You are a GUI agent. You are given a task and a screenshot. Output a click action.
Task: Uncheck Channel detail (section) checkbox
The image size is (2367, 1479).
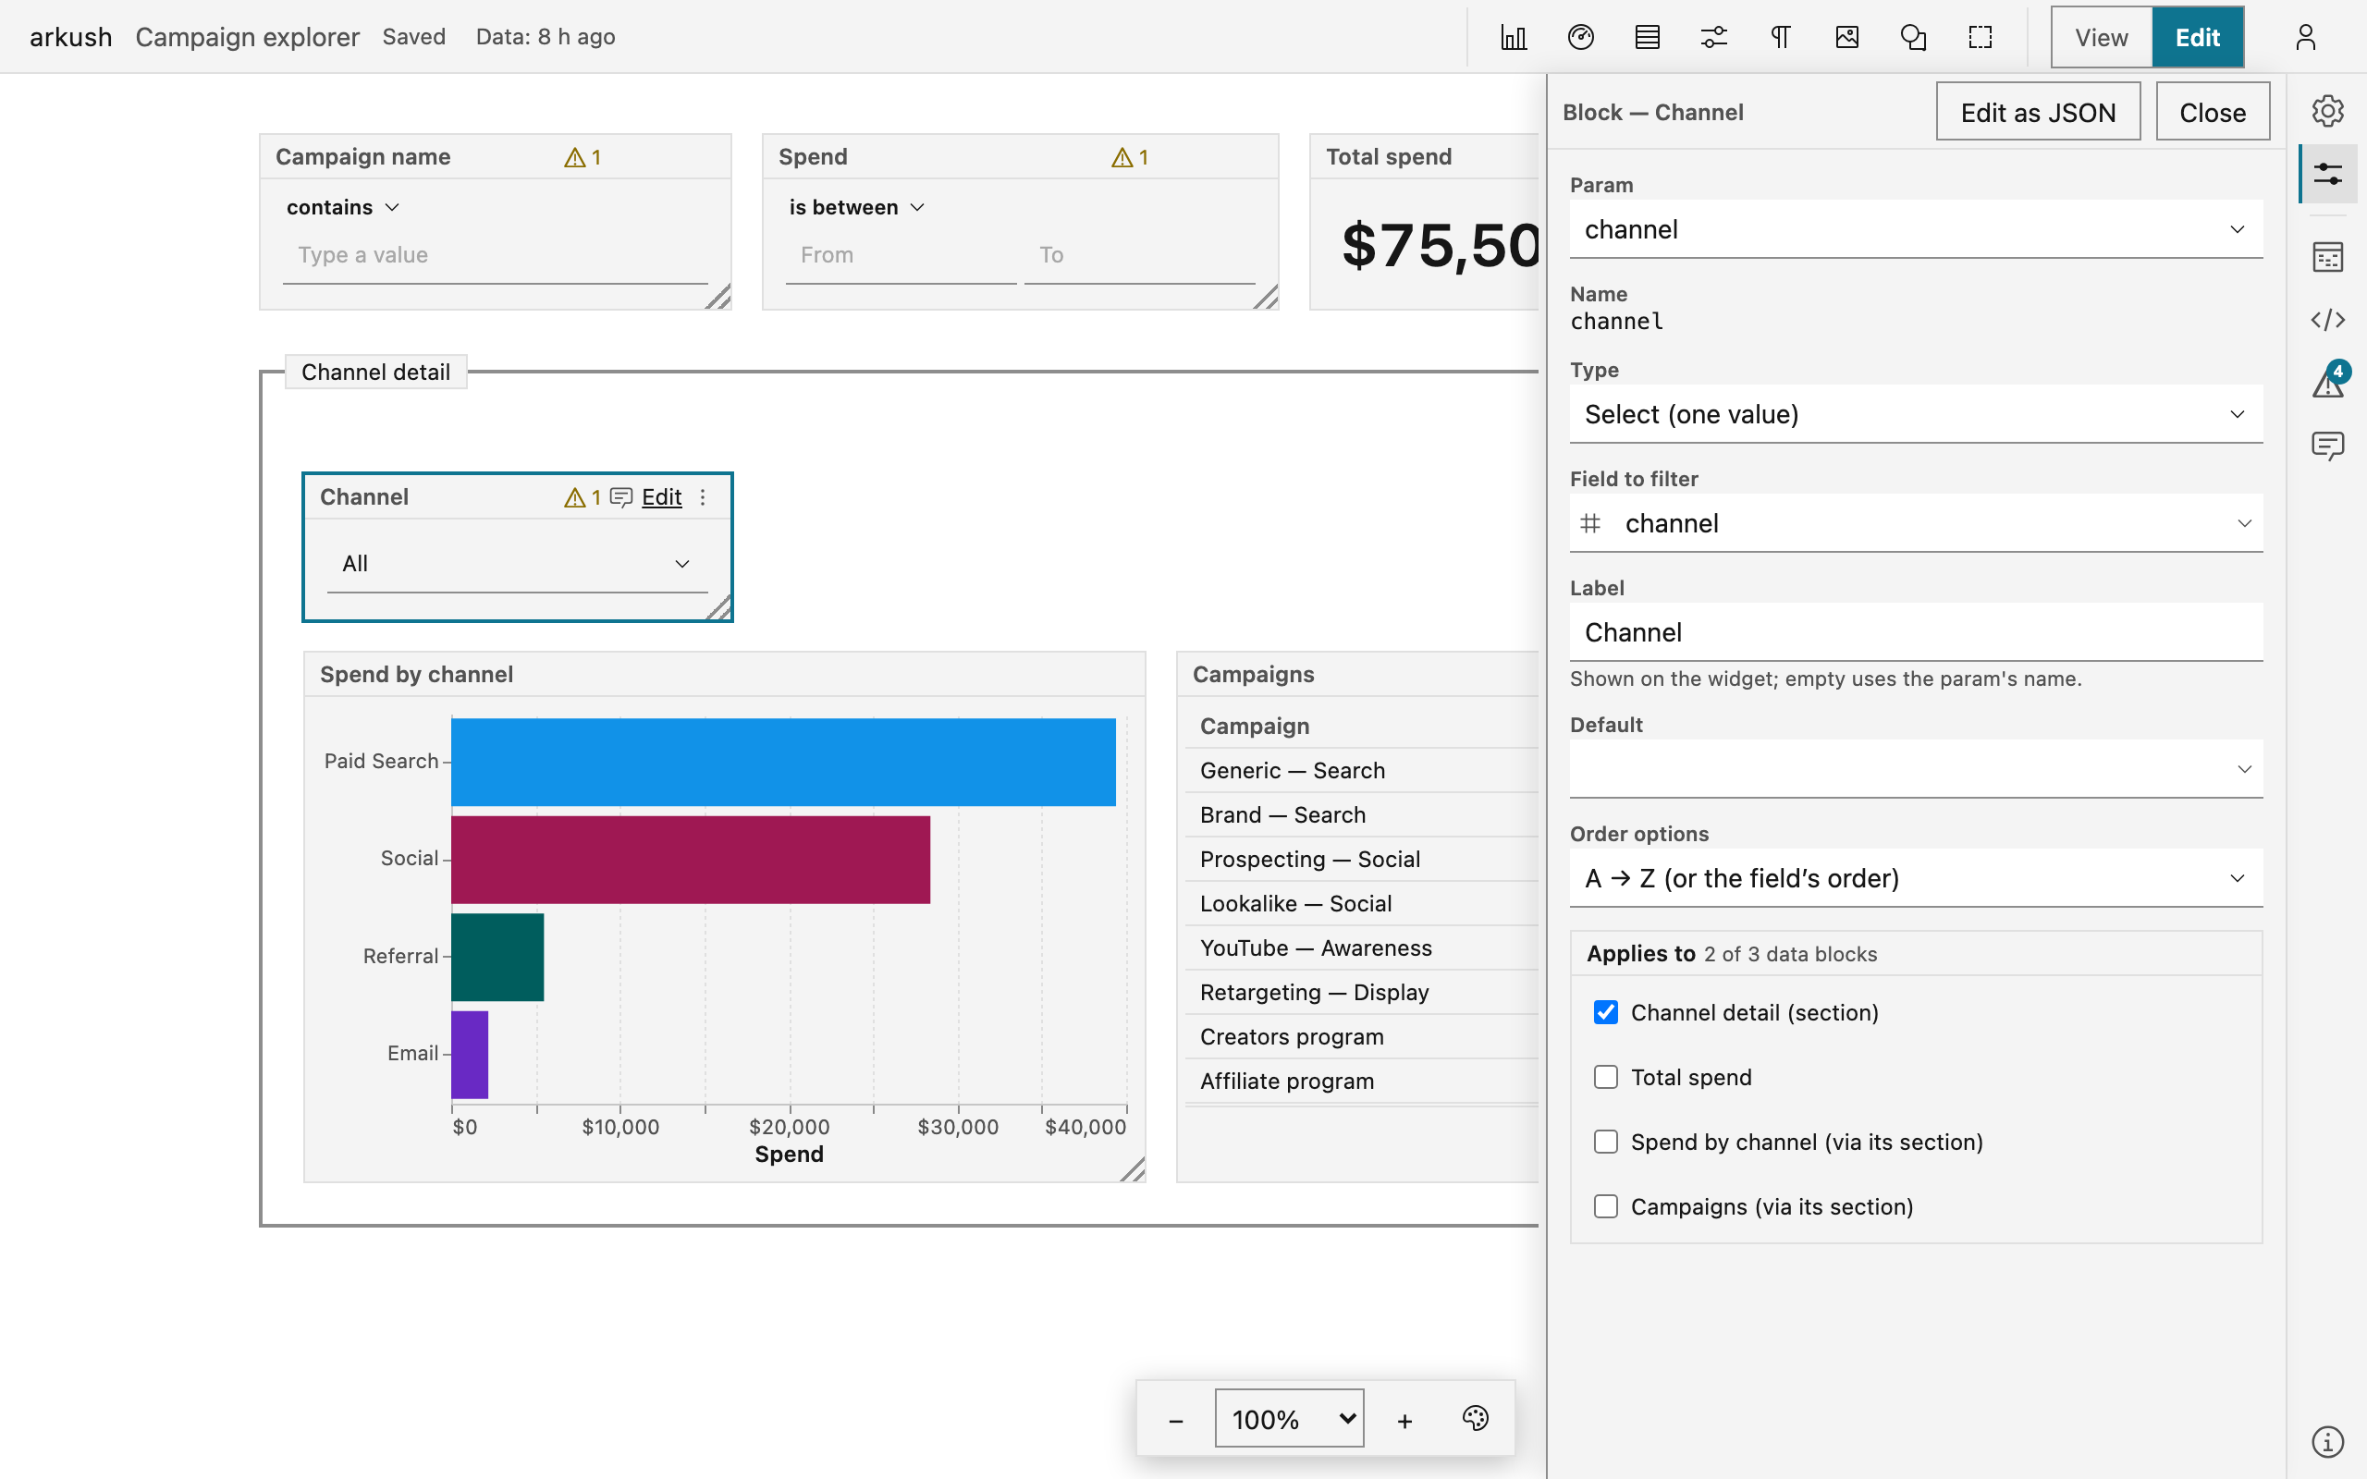pos(1606,1012)
